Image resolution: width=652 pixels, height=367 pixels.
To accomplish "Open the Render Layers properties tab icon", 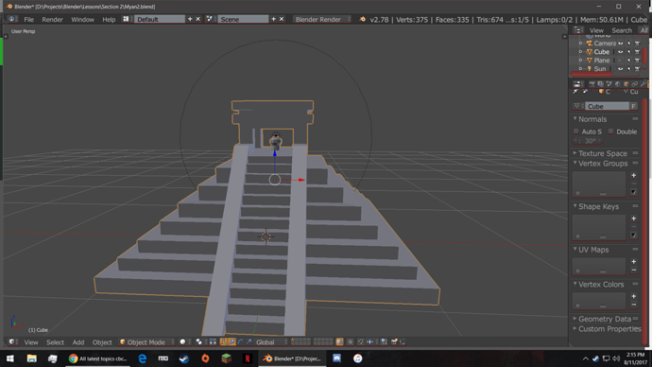I will pyautogui.click(x=600, y=83).
